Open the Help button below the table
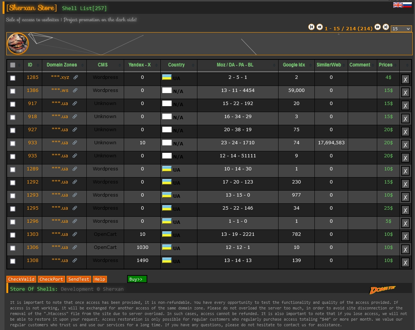Viewport: 415px width, 330px height. click(99, 279)
